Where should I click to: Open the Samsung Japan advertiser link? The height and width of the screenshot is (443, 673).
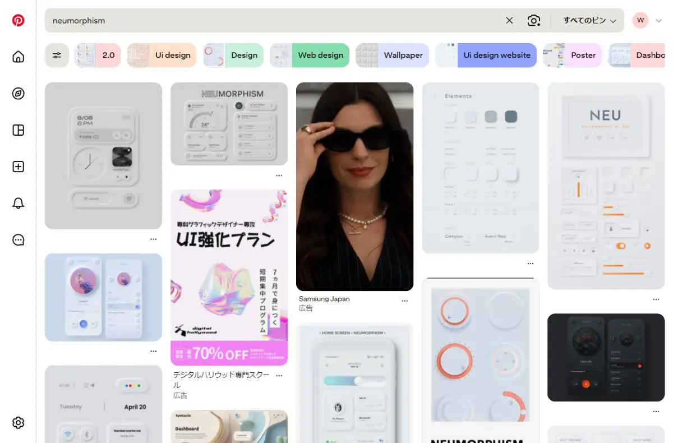pos(324,299)
